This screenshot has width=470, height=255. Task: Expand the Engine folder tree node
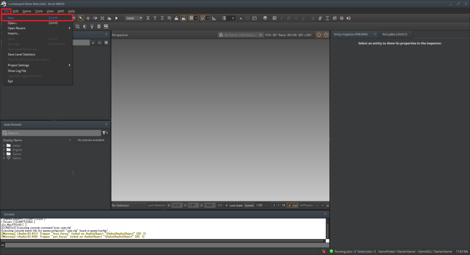click(x=4, y=150)
